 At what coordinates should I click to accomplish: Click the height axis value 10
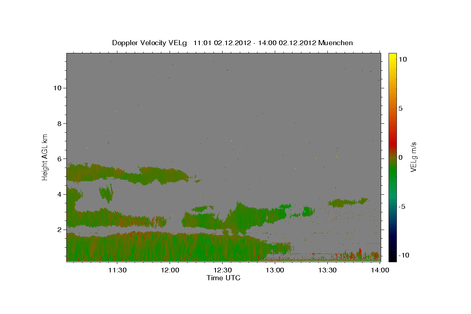pyautogui.click(x=57, y=88)
